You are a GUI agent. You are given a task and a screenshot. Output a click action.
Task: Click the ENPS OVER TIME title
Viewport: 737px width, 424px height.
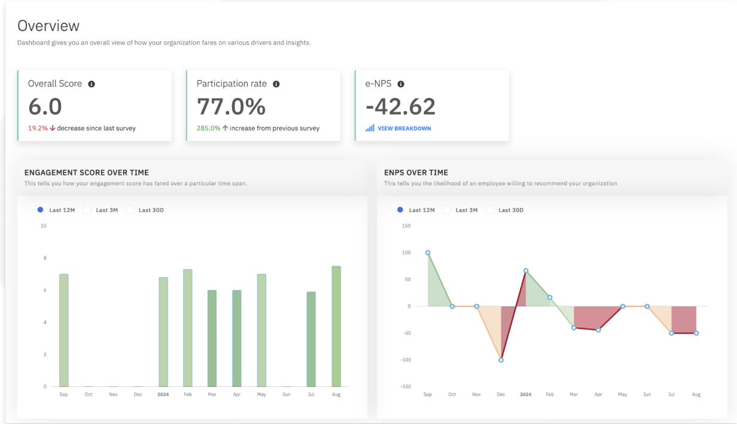point(416,173)
